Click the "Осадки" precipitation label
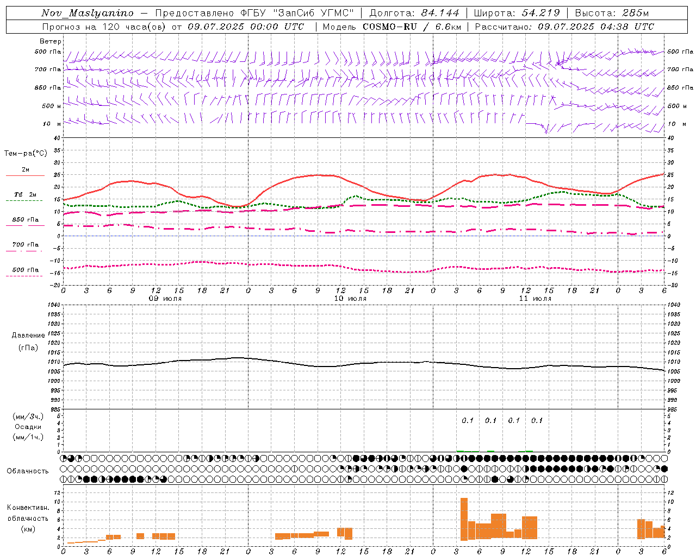 coord(28,427)
